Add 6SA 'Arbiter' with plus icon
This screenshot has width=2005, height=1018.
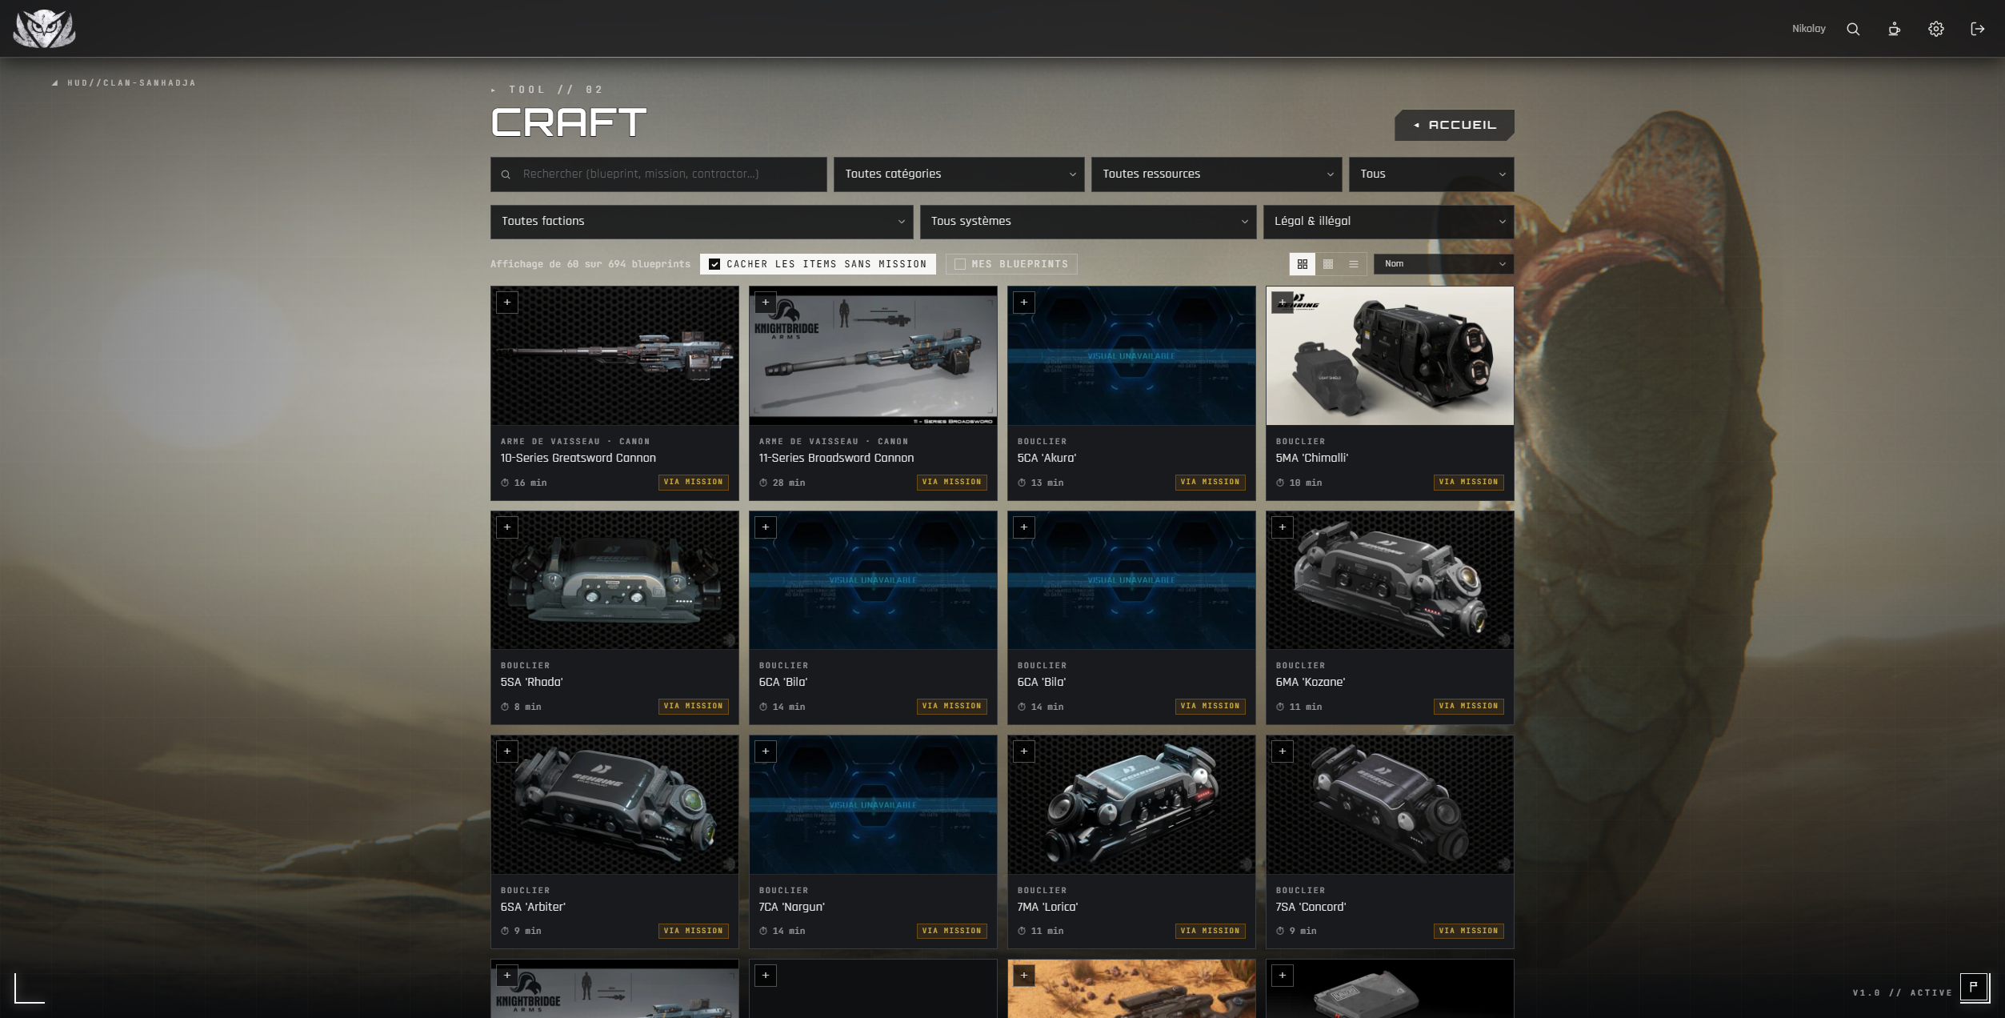[507, 751]
